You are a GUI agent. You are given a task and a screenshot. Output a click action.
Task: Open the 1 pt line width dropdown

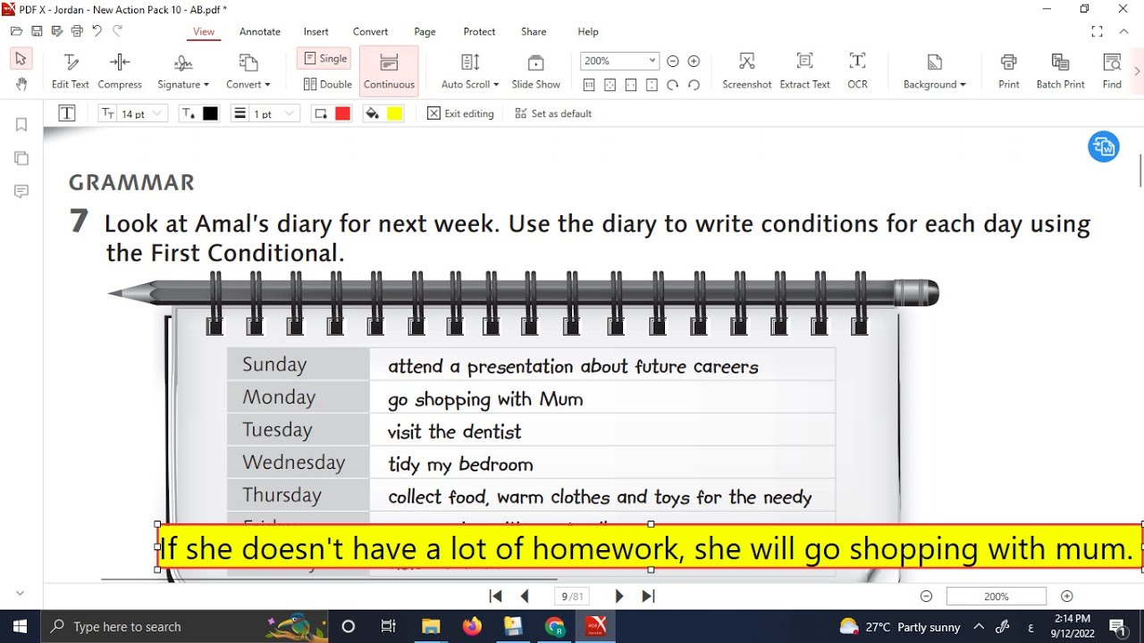pos(265,113)
